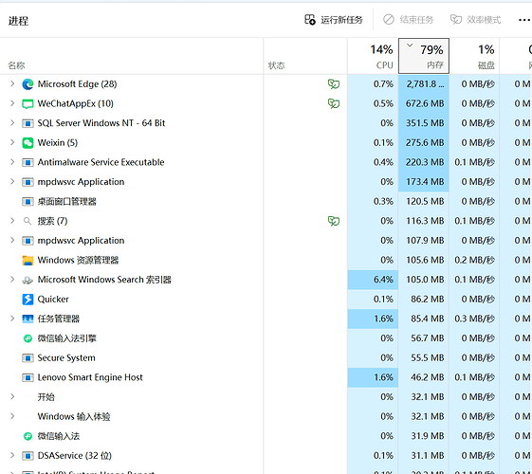The image size is (532, 474).
Task: Expand Antimalware Service Executable row
Action: [12, 162]
